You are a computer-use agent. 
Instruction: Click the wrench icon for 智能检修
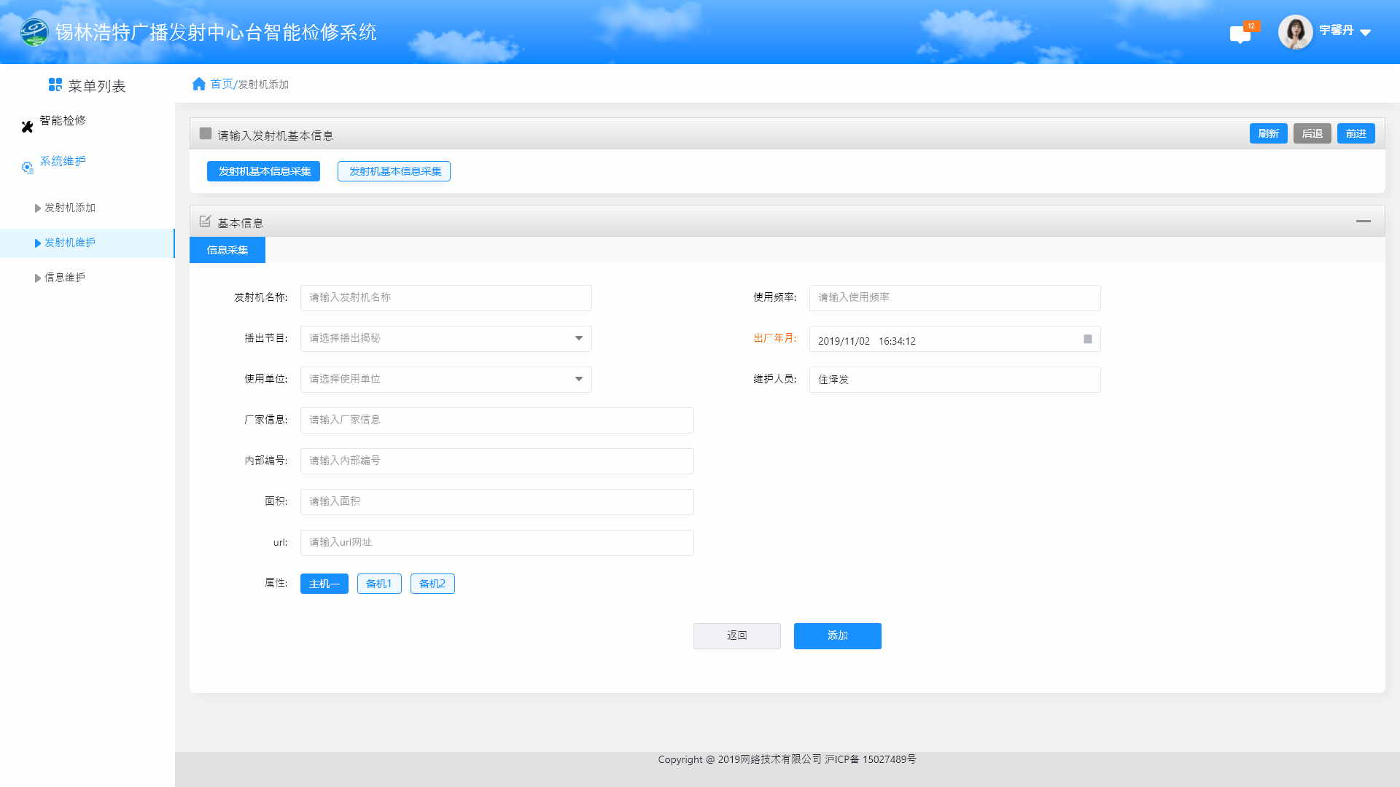tap(27, 127)
